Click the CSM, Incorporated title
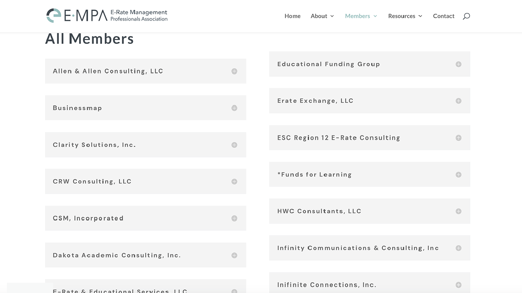The image size is (522, 293). click(x=88, y=218)
